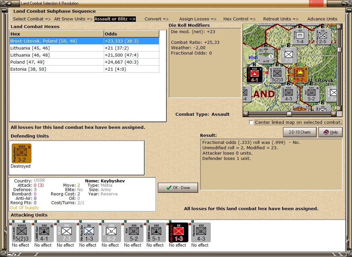
Task: Click the Hex column header
Action: 57,34
